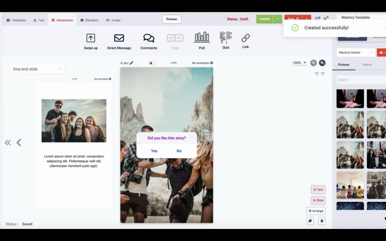
Task: Edit the poll widget pencil icon
Action: pos(192,136)
